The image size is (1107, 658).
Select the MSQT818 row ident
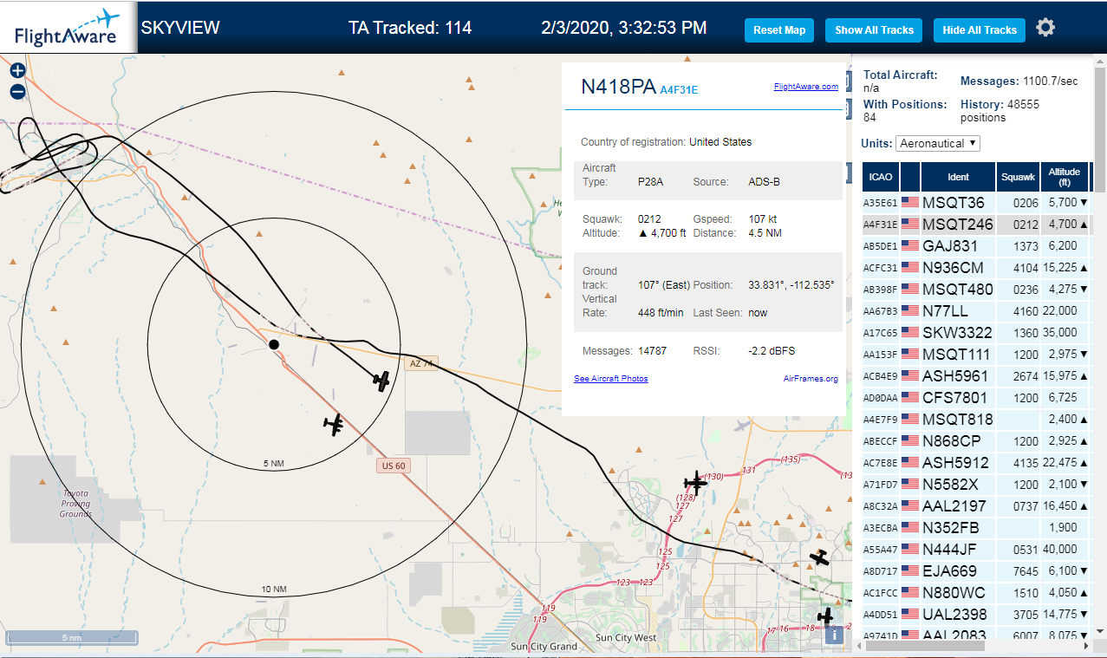(x=958, y=420)
